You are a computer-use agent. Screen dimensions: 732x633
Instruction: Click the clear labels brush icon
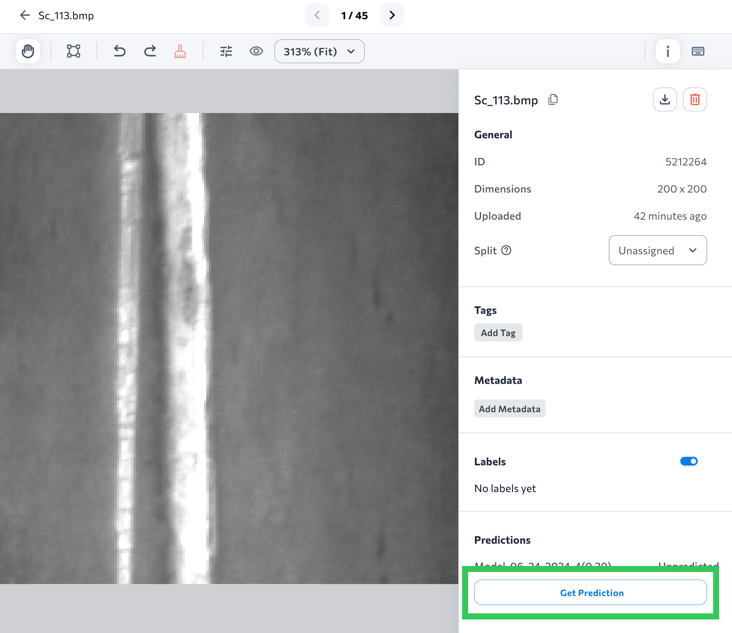point(180,51)
